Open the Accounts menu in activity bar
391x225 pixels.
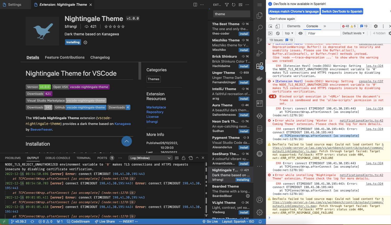coord(260,200)
